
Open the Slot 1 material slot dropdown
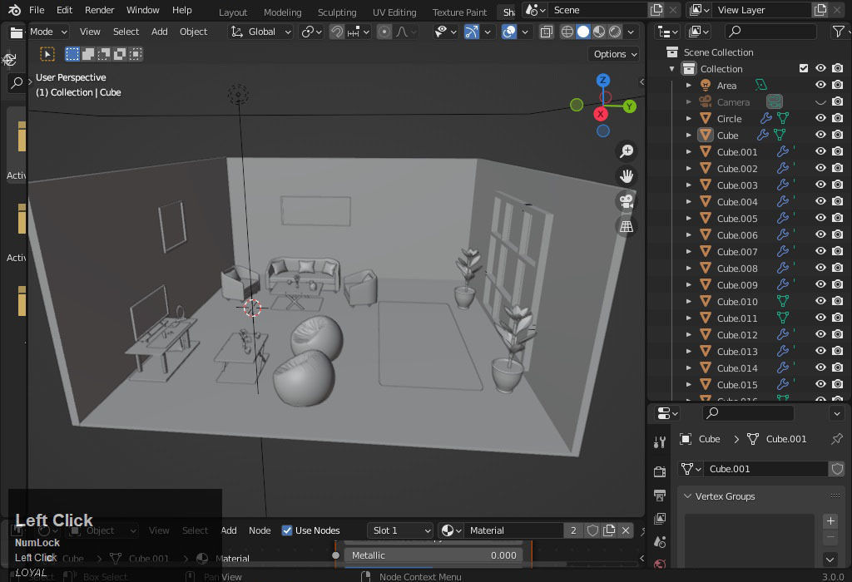coord(400,530)
